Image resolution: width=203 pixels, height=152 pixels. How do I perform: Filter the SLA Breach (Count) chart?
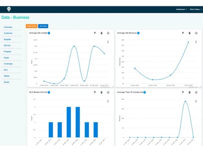point(95,92)
